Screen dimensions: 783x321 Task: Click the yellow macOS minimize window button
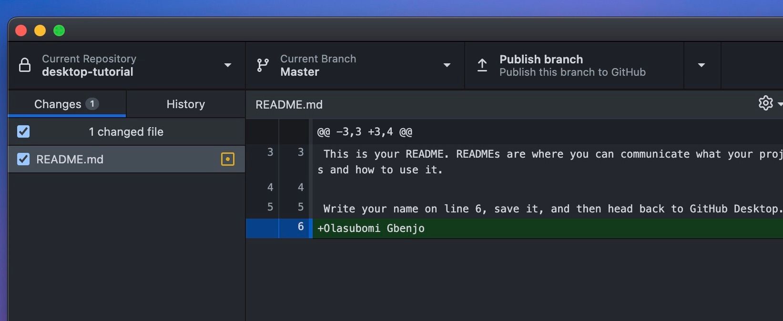40,30
